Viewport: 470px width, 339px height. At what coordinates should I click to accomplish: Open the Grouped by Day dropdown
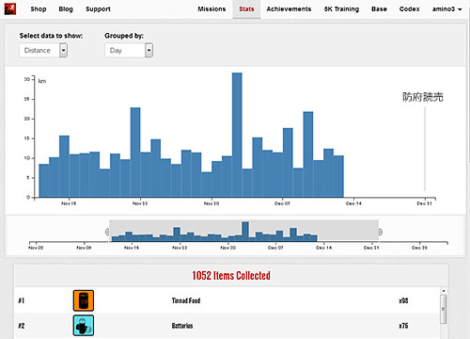tap(129, 50)
